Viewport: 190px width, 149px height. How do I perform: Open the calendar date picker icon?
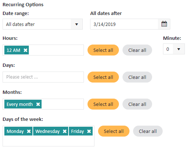coord(164,24)
